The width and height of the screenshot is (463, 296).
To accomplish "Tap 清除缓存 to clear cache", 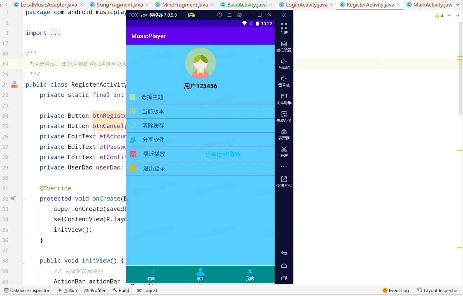I will tap(200, 126).
